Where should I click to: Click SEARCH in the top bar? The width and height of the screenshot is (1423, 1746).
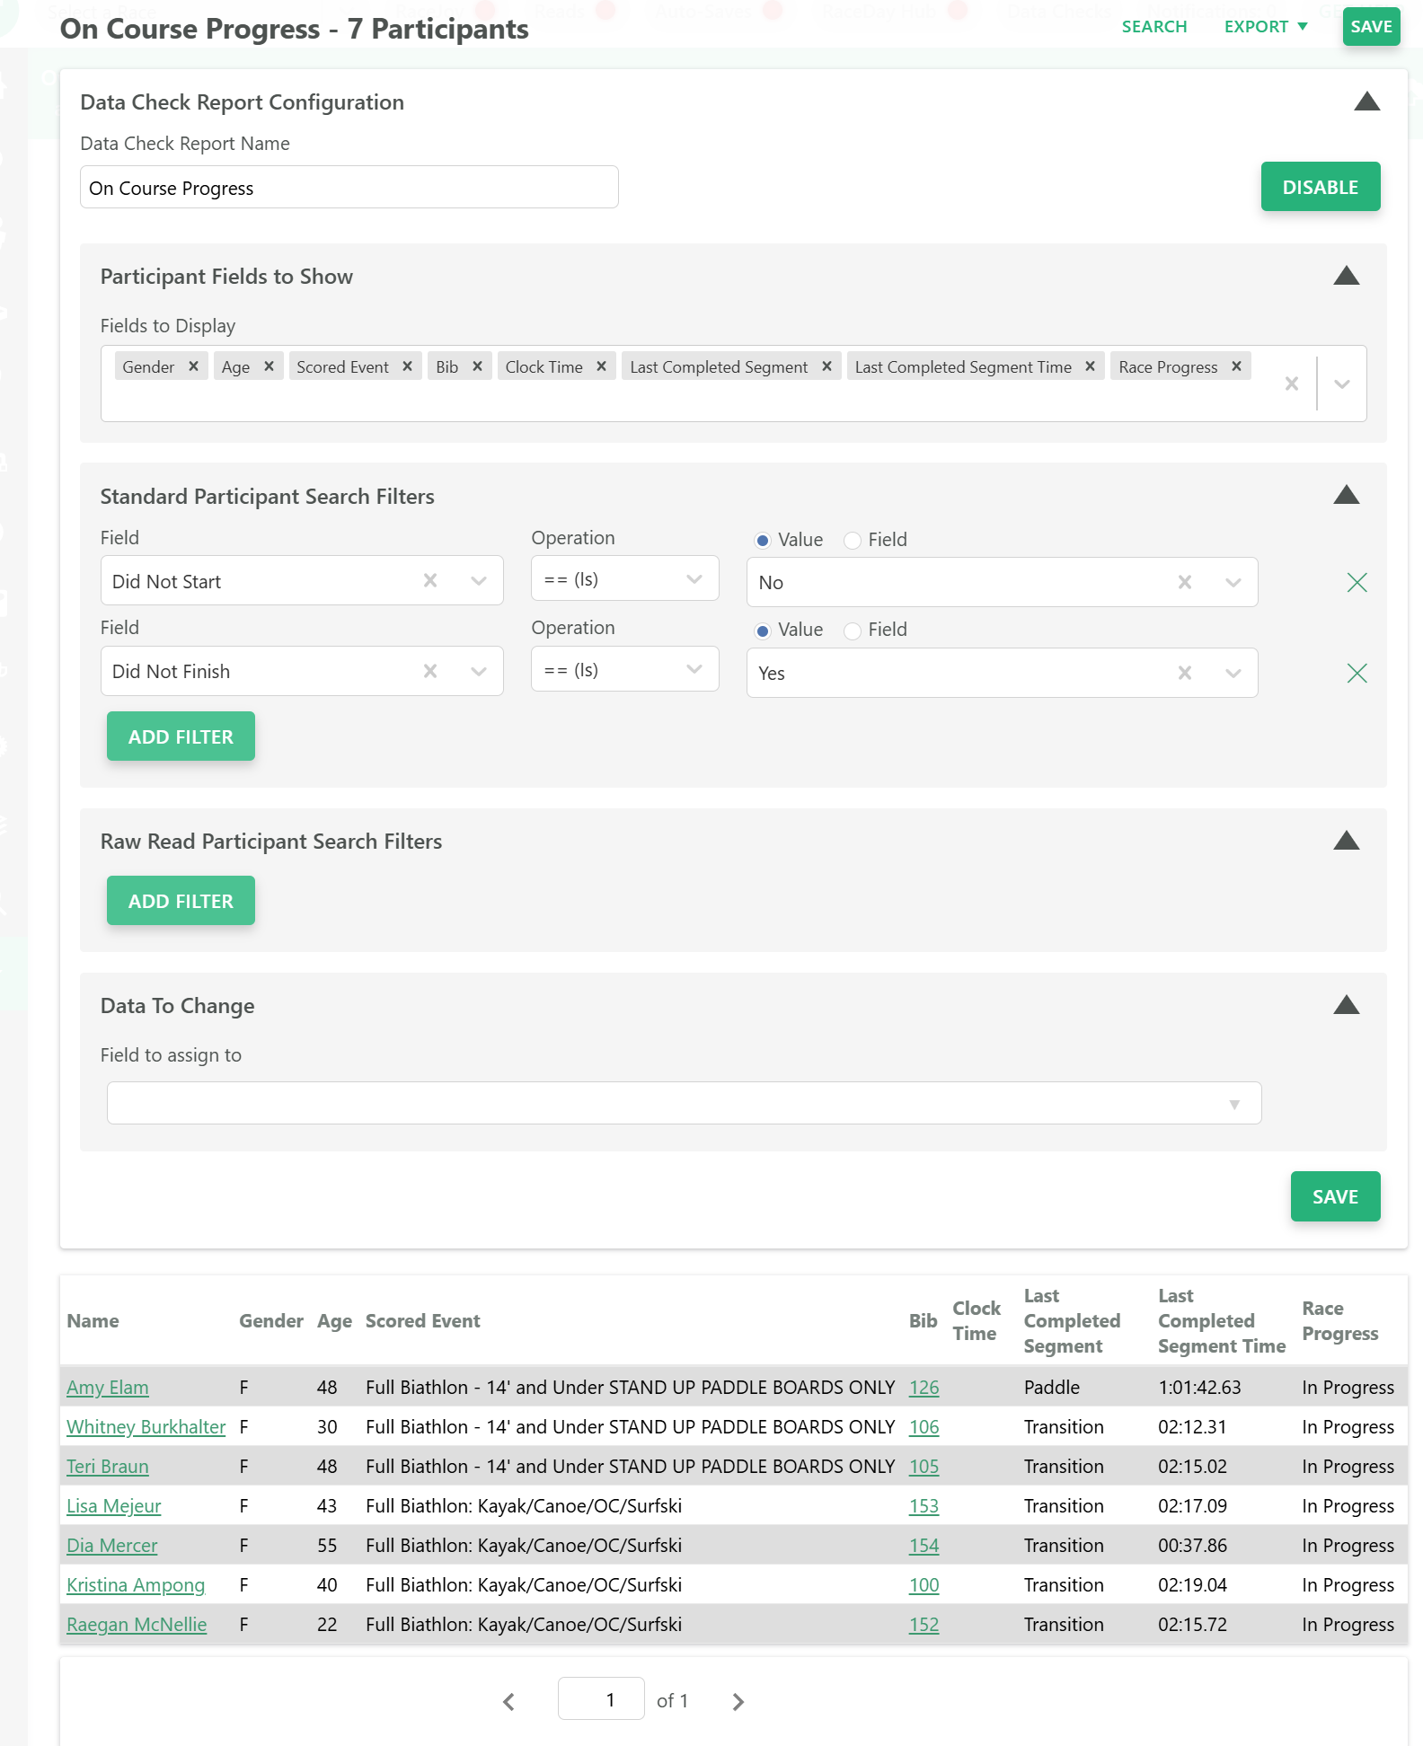[x=1153, y=27]
